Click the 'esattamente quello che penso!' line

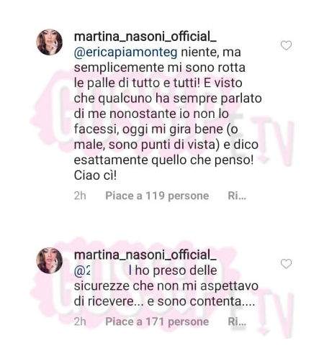coord(163,160)
